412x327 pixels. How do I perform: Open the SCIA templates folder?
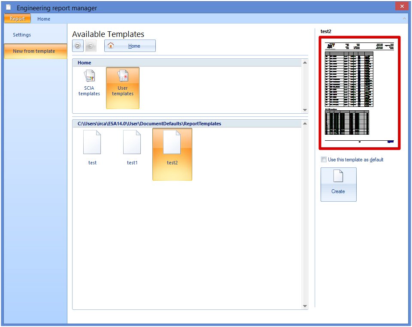(x=89, y=83)
